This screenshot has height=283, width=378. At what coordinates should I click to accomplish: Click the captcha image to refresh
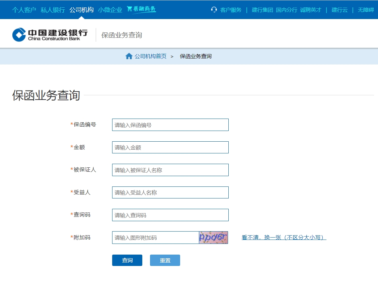[213, 238]
